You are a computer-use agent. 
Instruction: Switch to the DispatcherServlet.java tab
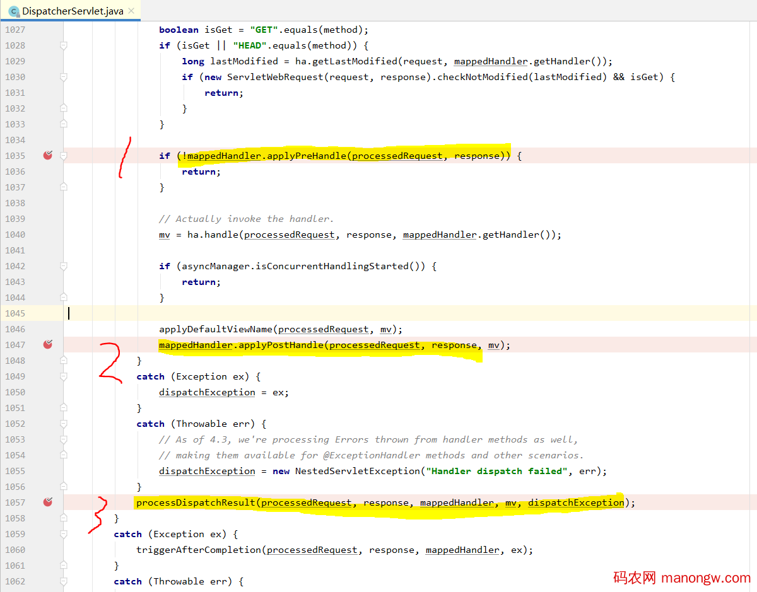[73, 11]
